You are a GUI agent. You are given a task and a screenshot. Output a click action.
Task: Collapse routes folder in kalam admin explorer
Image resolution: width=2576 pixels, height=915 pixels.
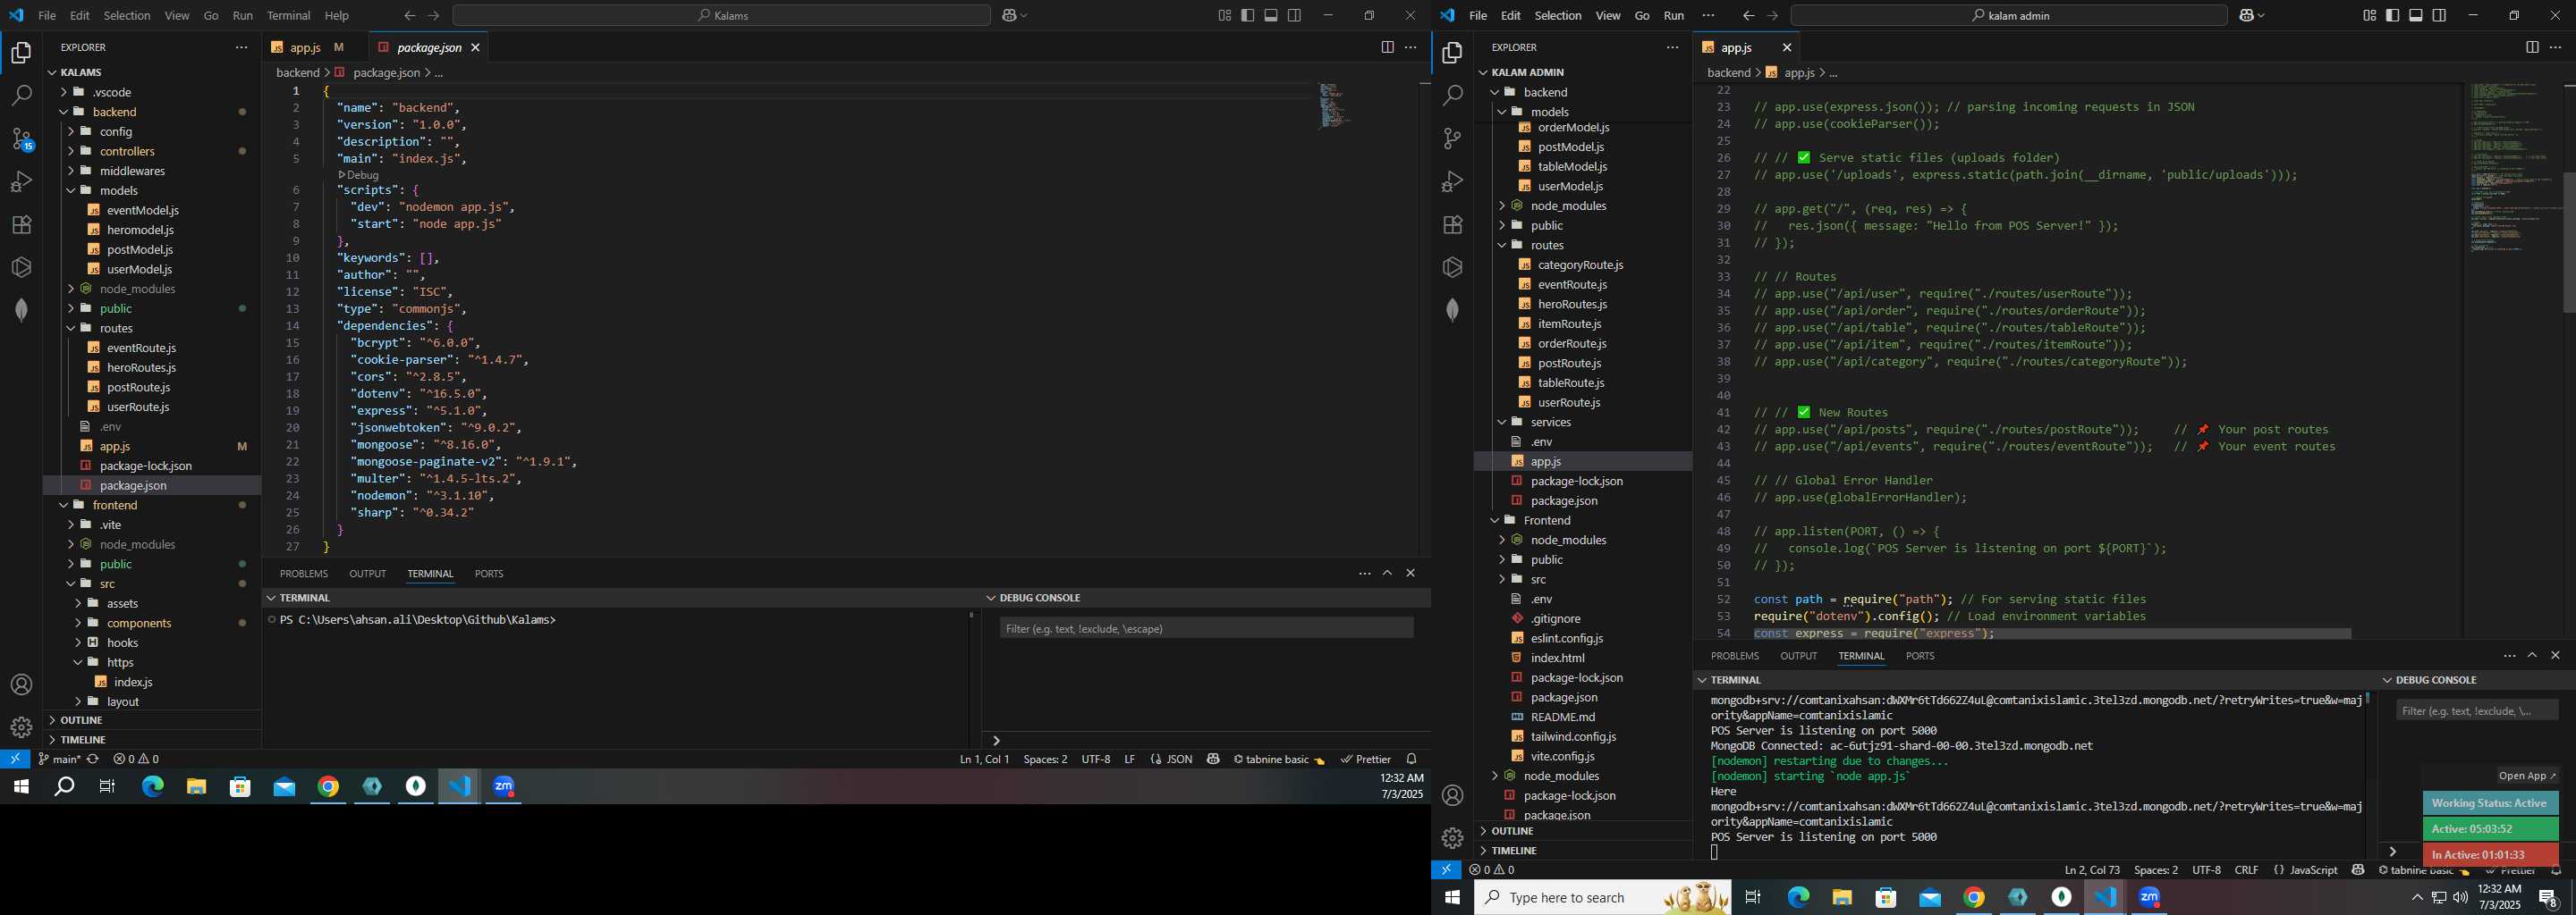[1583, 245]
